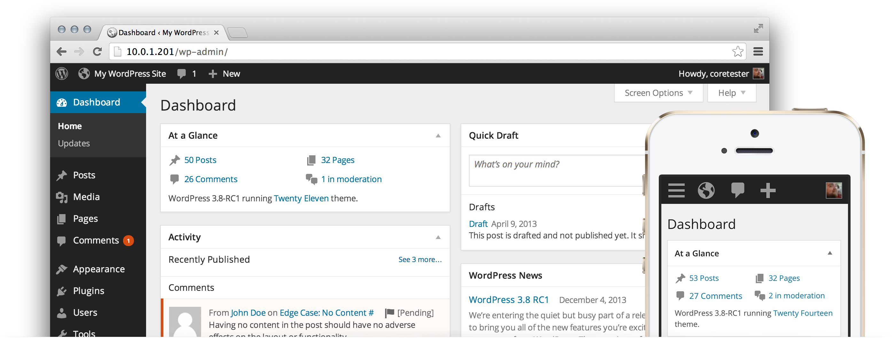895x364 pixels.
Task: Open the Tools menu item
Action: (x=84, y=333)
